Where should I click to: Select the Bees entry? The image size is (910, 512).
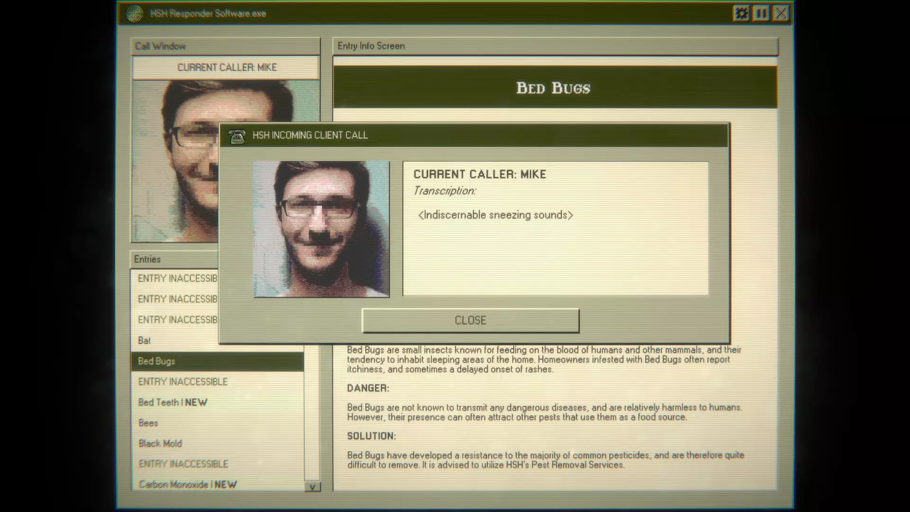coord(148,423)
